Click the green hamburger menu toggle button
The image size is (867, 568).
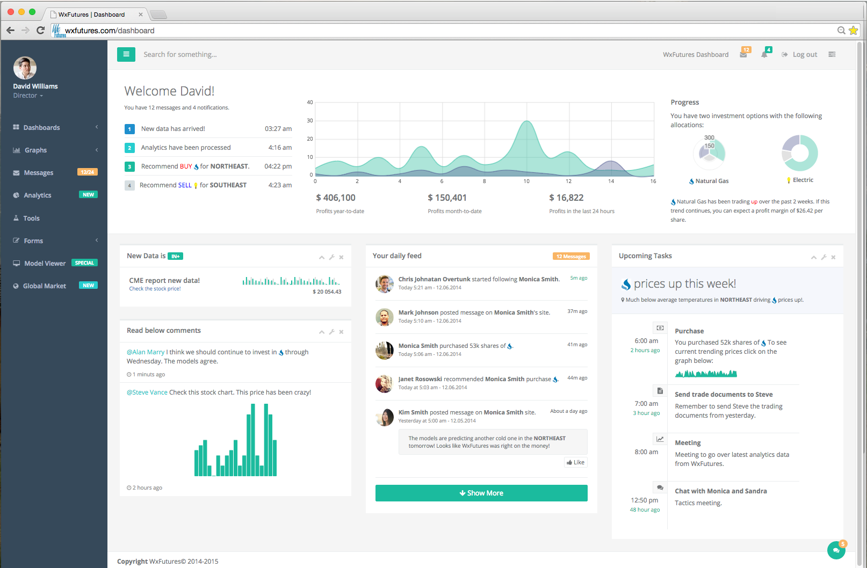[x=126, y=54]
